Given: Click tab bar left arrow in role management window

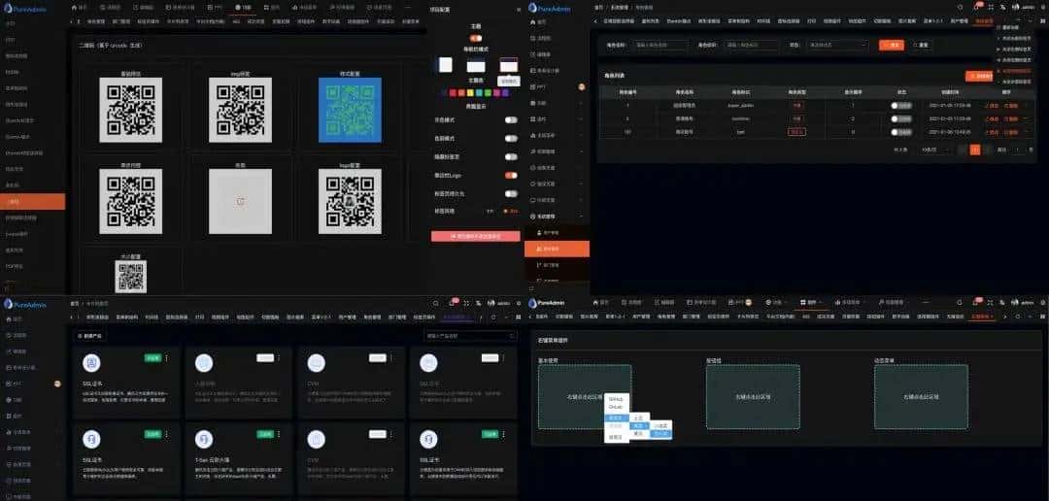Looking at the screenshot, I should point(595,21).
